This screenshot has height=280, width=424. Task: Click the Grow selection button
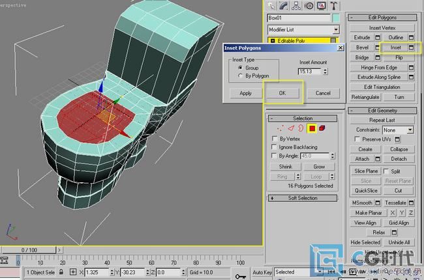coord(319,167)
